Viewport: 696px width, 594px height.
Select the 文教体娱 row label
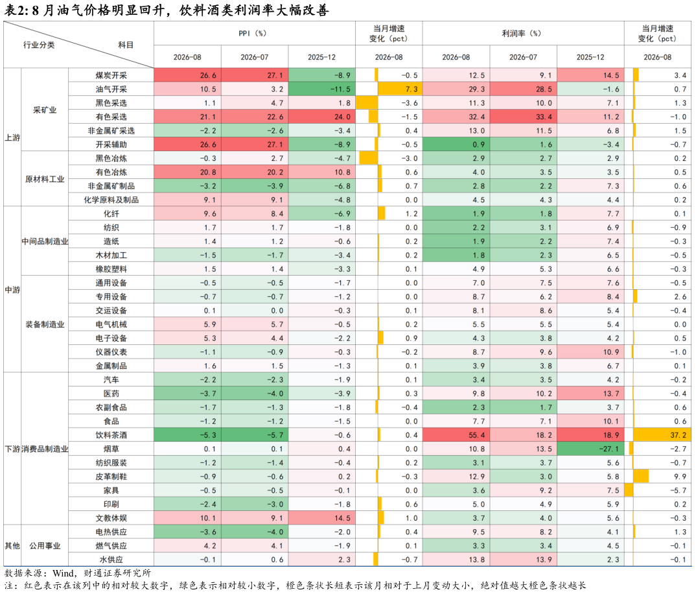coord(111,518)
